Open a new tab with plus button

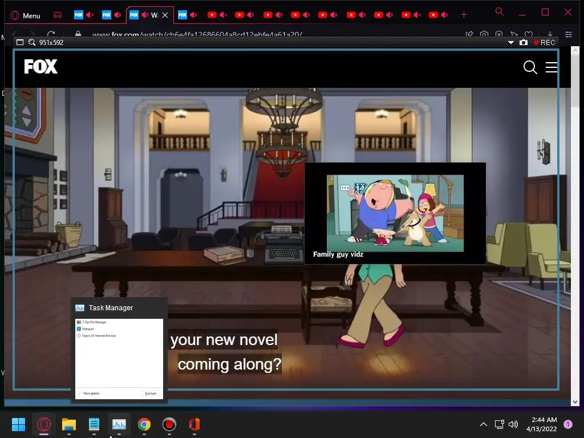click(464, 15)
